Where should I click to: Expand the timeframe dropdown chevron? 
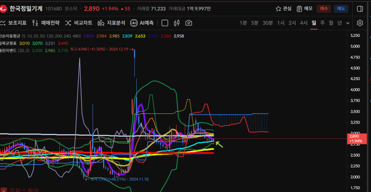coord(348,23)
